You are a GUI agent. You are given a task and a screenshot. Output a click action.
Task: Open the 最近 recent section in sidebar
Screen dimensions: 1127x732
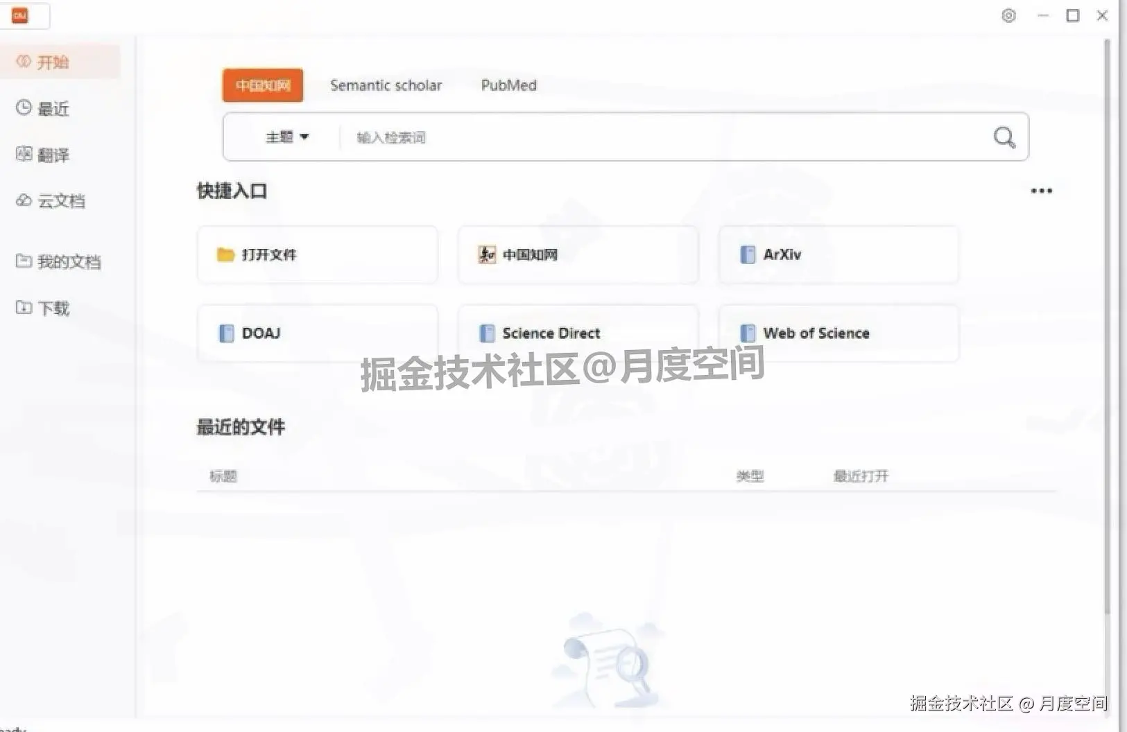49,108
